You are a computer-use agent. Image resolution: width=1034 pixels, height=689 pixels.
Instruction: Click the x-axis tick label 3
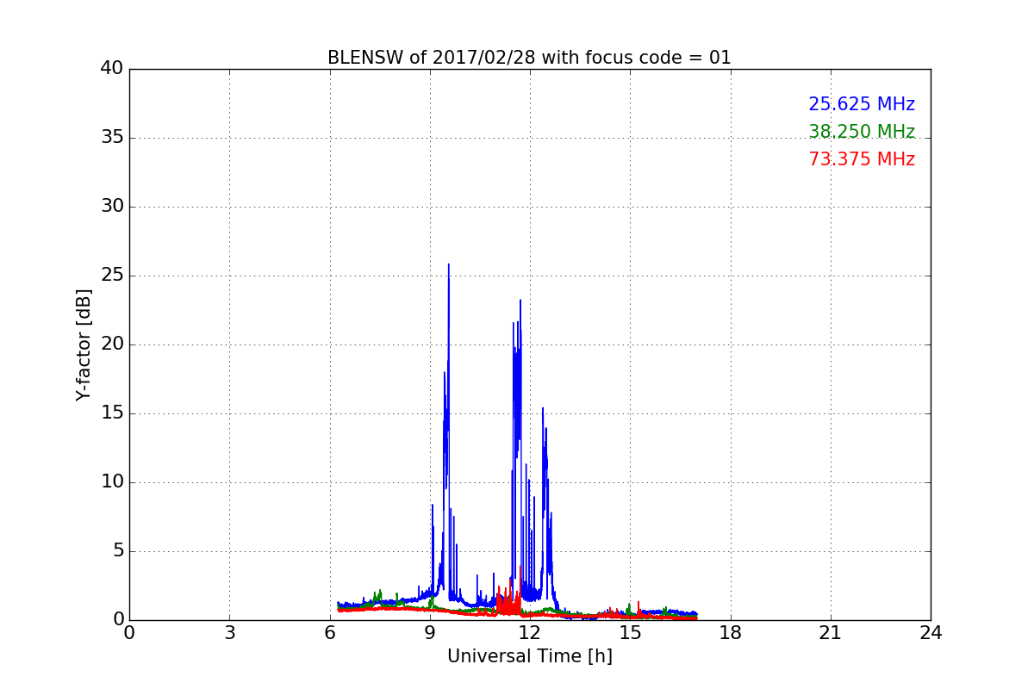[x=229, y=633]
